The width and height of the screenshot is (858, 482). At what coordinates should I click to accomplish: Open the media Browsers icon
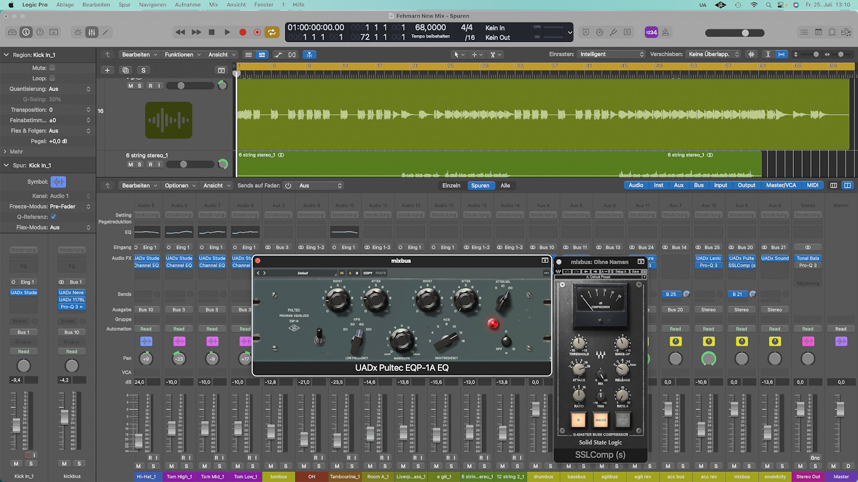coord(846,32)
